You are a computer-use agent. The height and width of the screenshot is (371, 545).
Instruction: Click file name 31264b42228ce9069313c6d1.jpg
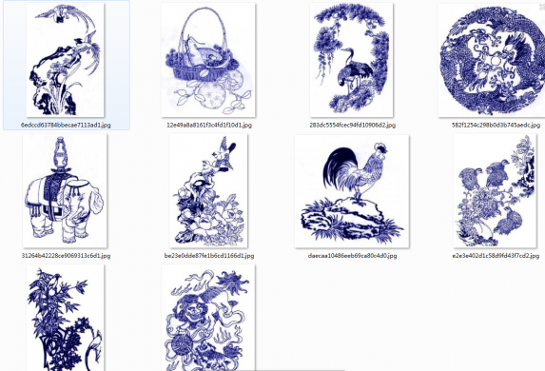coord(66,256)
